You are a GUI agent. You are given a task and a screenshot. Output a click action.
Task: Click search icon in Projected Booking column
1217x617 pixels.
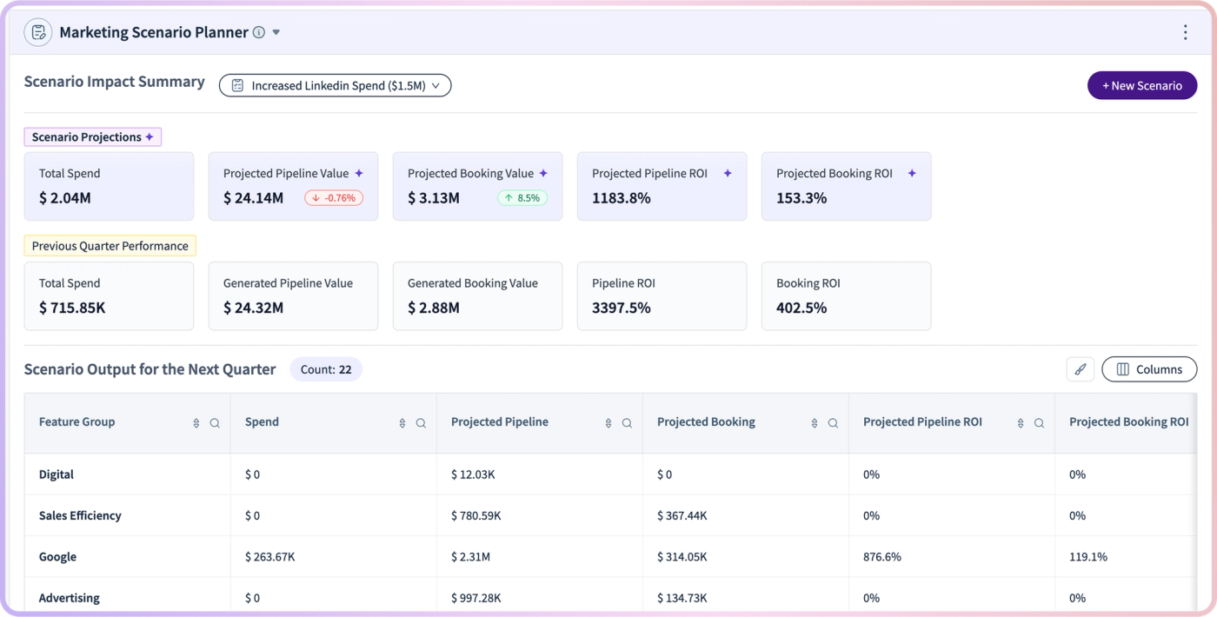(x=833, y=423)
